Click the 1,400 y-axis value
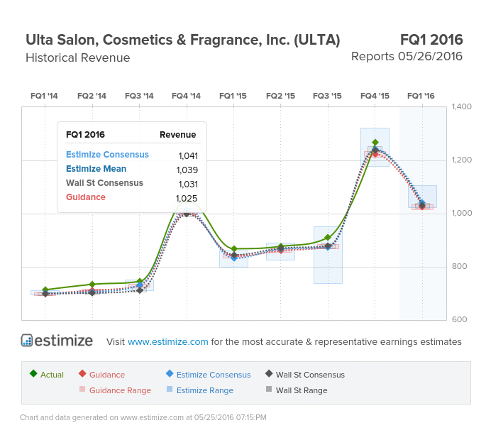This screenshot has width=486, height=440. 461,106
